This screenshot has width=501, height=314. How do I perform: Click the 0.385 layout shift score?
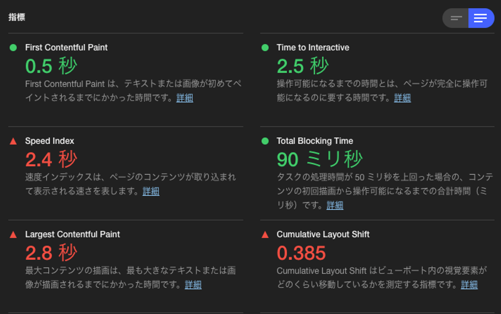[x=301, y=253]
